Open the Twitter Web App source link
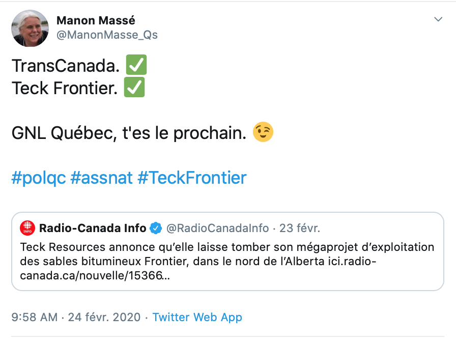The width and height of the screenshot is (456, 341). (197, 317)
